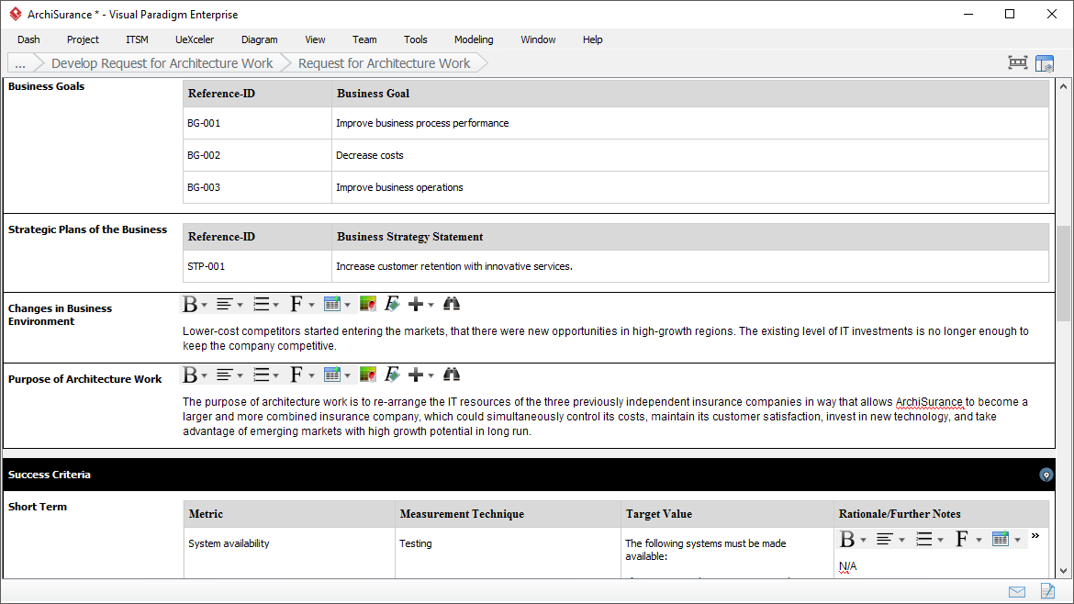The image size is (1074, 604).
Task: Open the form layout icon beside it
Action: pyautogui.click(x=1046, y=62)
